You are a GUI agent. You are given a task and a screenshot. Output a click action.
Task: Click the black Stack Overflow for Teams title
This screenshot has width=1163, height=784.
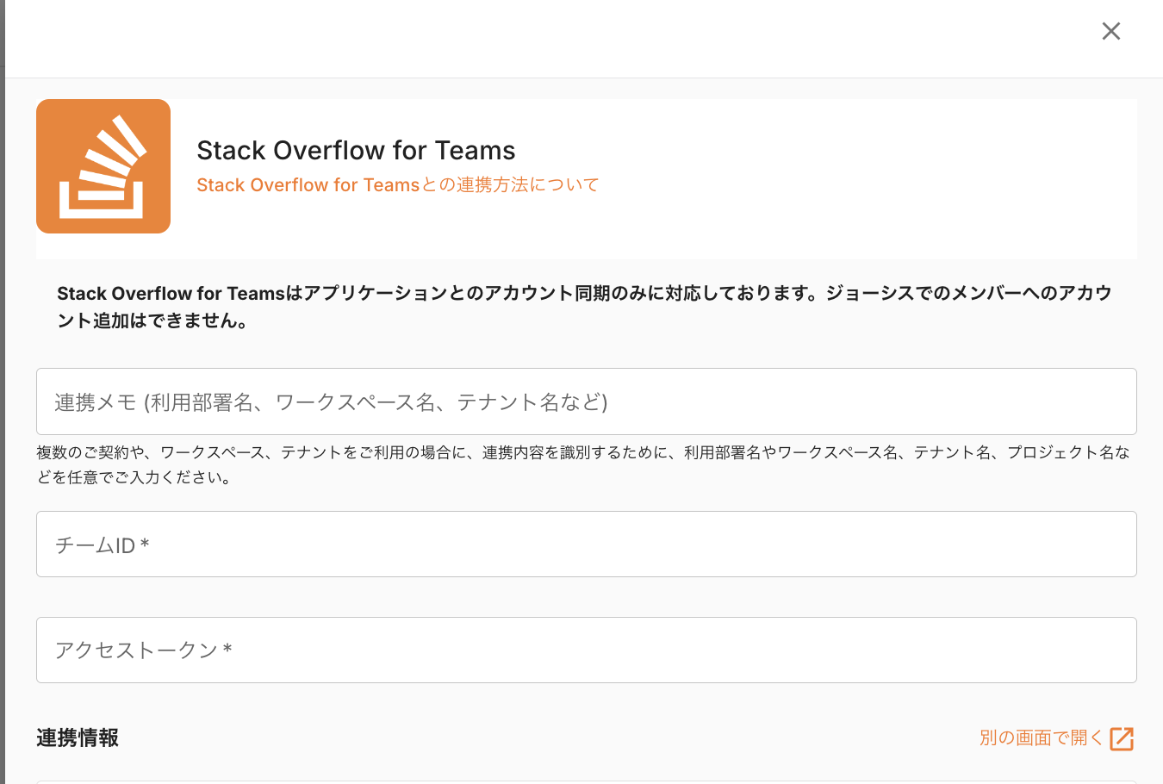point(356,151)
